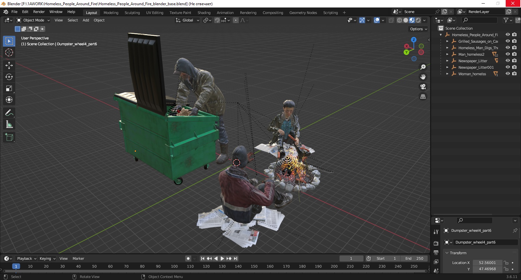Click the outliner search field
Image resolution: width=521 pixels, height=280 pixels.
point(479,20)
